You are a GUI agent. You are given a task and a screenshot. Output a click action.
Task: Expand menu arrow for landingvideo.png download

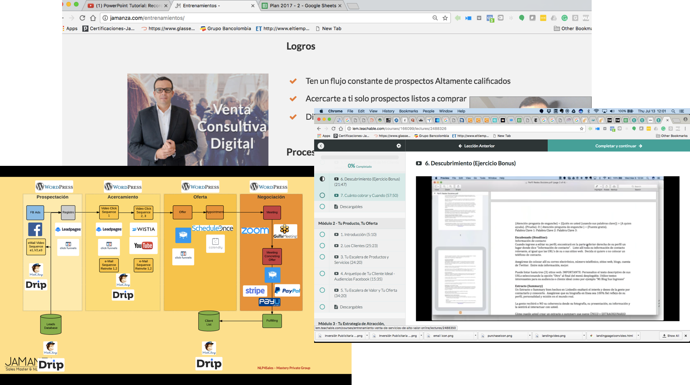pyautogui.click(x=584, y=336)
